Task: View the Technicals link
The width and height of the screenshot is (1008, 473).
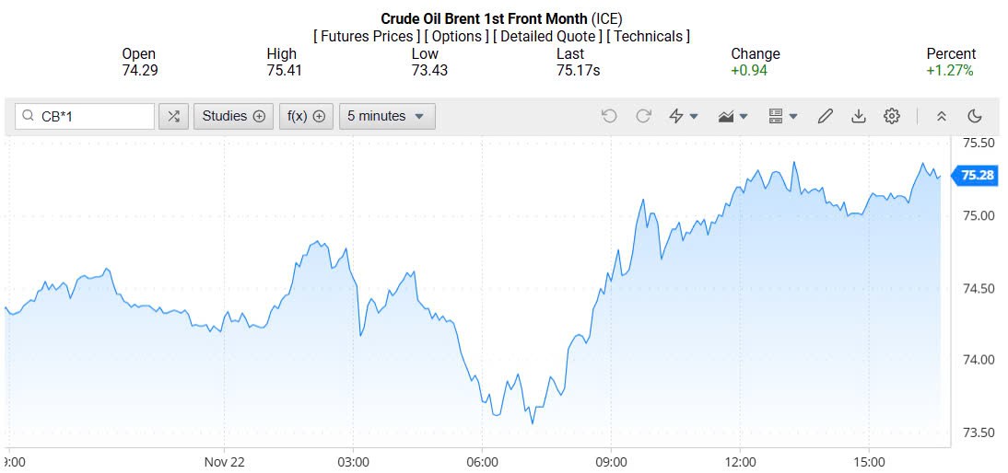Action: 649,37
